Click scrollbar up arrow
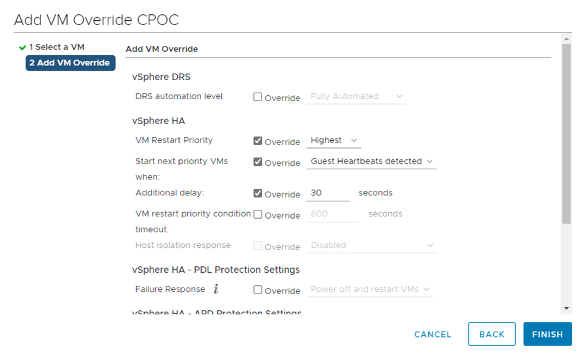The image size is (580, 353). click(x=566, y=39)
